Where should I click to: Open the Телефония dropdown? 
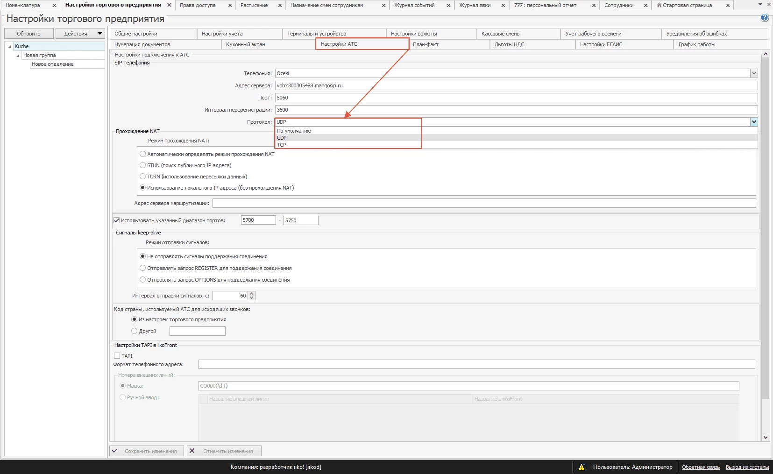point(753,73)
